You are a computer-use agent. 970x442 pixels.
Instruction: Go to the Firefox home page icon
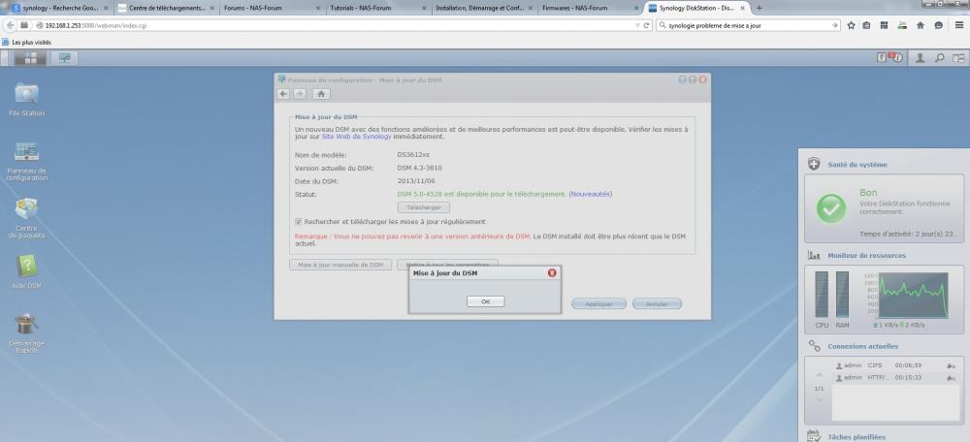tap(921, 25)
